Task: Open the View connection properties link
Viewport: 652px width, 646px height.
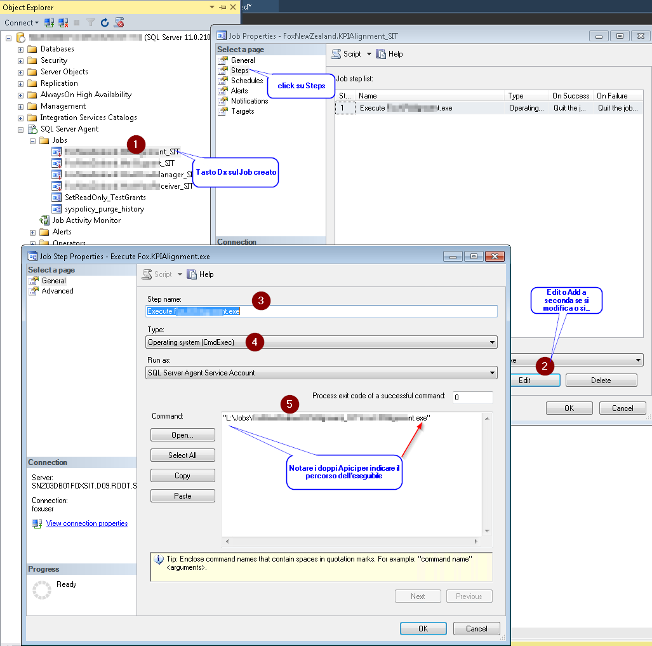Action: click(x=87, y=523)
